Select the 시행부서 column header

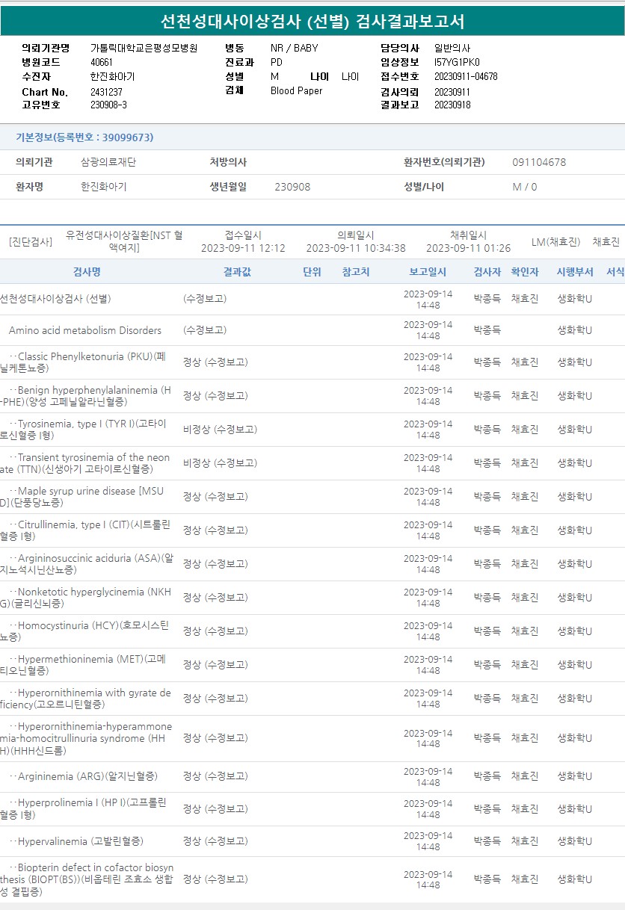click(x=574, y=272)
